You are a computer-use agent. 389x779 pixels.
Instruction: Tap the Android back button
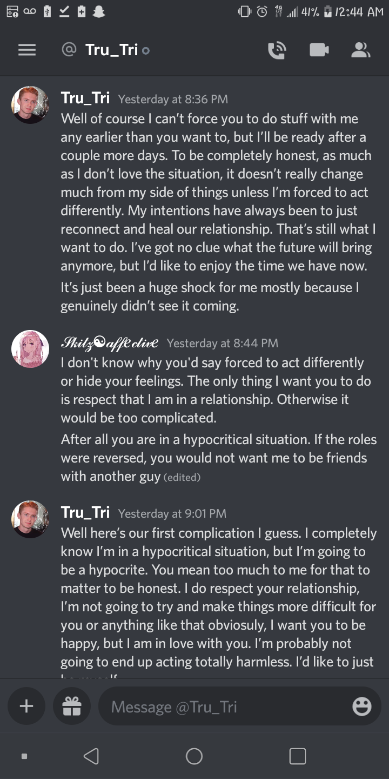[x=91, y=756]
